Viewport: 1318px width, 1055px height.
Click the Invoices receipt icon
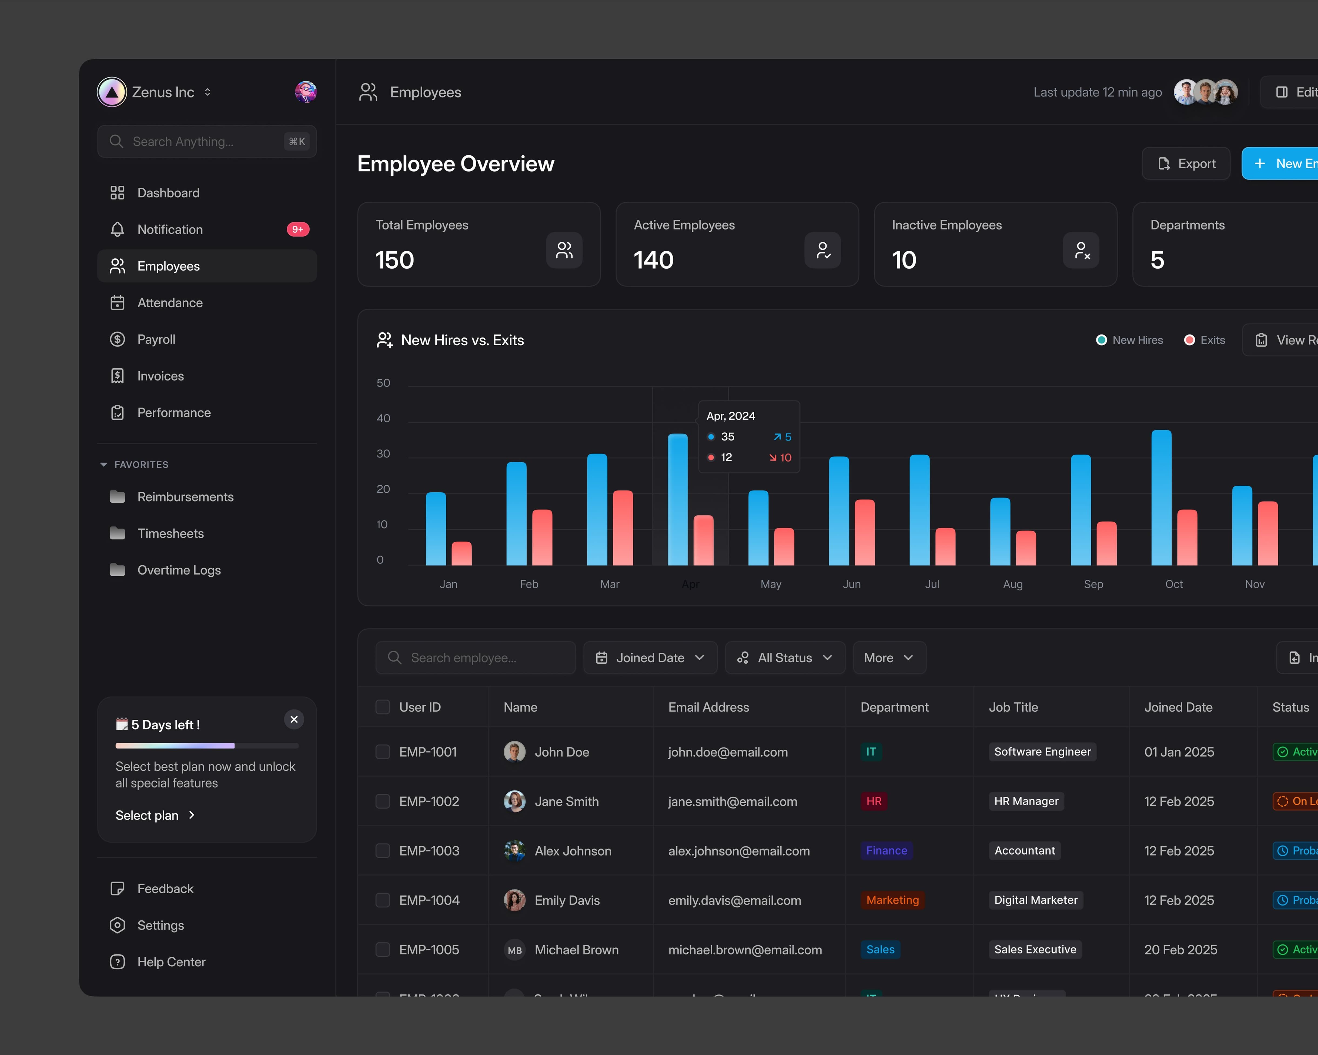[117, 376]
